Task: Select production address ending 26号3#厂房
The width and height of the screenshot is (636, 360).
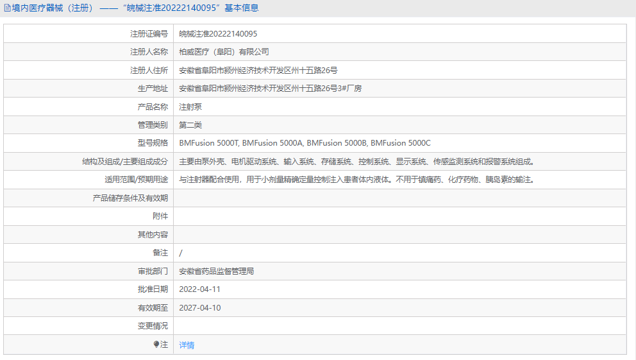Action: click(x=271, y=89)
